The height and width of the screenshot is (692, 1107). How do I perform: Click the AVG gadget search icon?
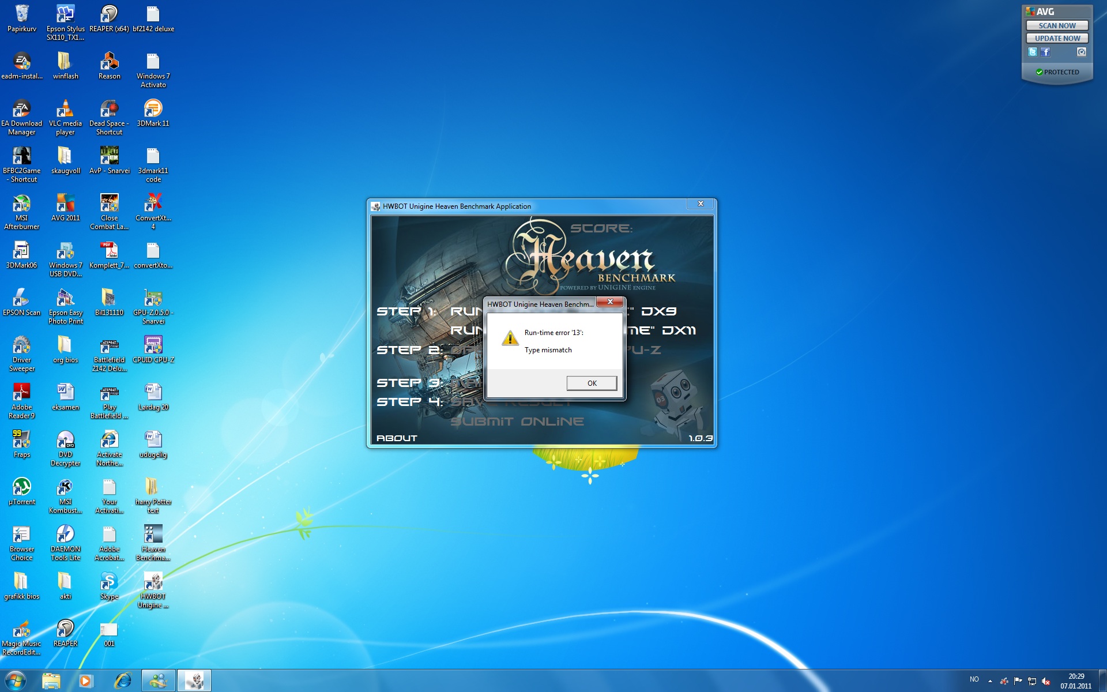(x=1082, y=52)
